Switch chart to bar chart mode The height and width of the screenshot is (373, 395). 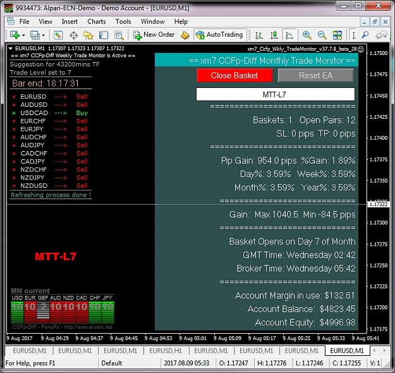pyautogui.click(x=258, y=35)
